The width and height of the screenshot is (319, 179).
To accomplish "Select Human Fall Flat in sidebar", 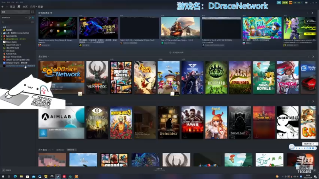I will pyautogui.click(x=17, y=33).
